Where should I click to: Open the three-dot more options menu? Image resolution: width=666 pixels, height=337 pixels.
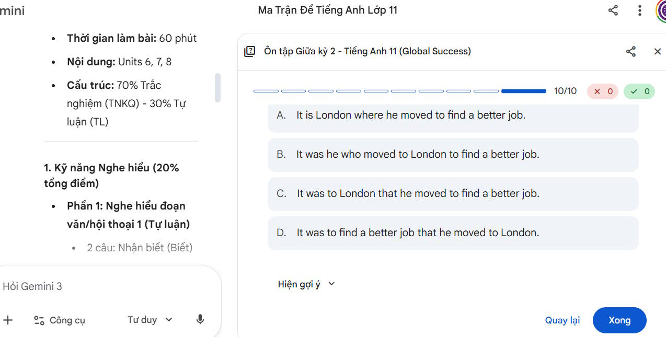639,10
